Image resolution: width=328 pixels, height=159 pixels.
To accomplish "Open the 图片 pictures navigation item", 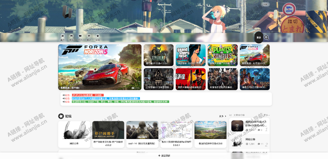I will click(89, 38).
